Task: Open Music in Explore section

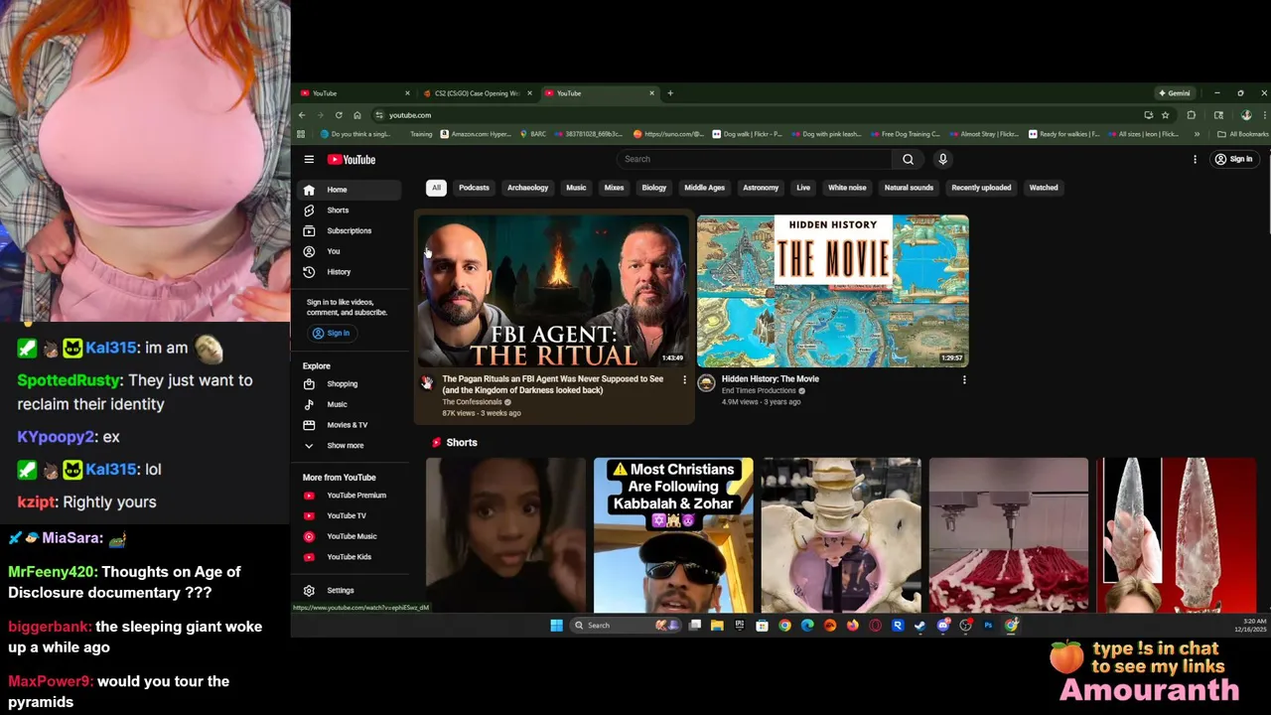Action: tap(348, 404)
